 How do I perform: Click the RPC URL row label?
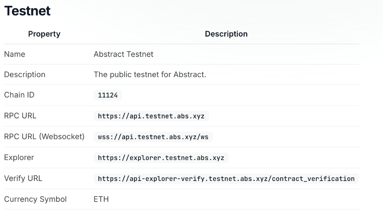click(x=20, y=115)
